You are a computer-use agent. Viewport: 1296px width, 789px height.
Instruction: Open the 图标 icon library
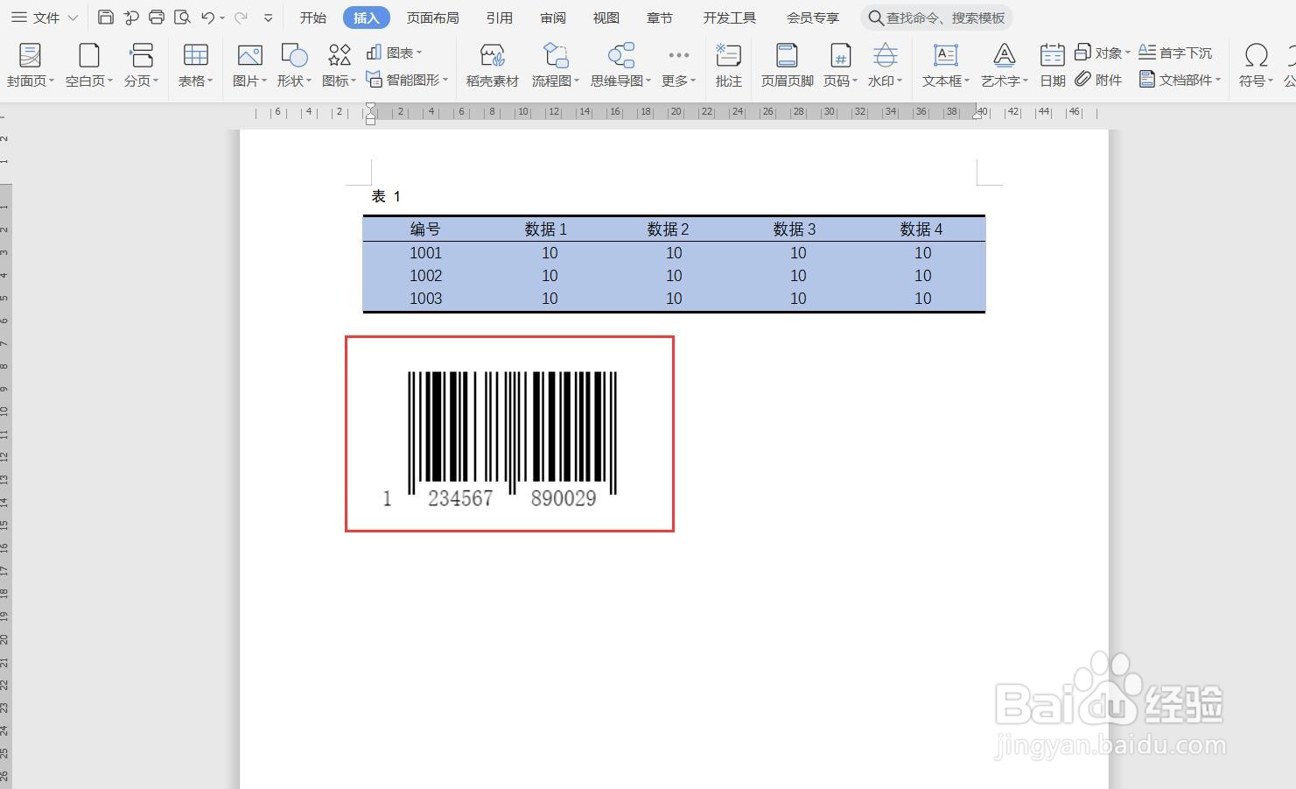[x=339, y=65]
